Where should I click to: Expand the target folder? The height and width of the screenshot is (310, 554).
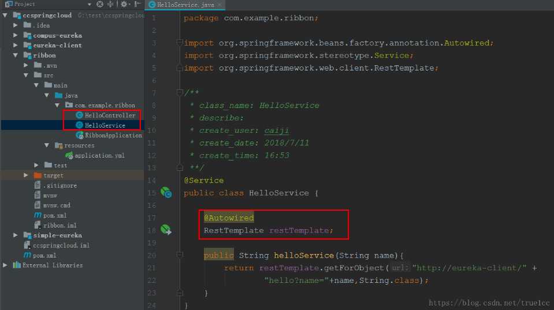tap(25, 175)
